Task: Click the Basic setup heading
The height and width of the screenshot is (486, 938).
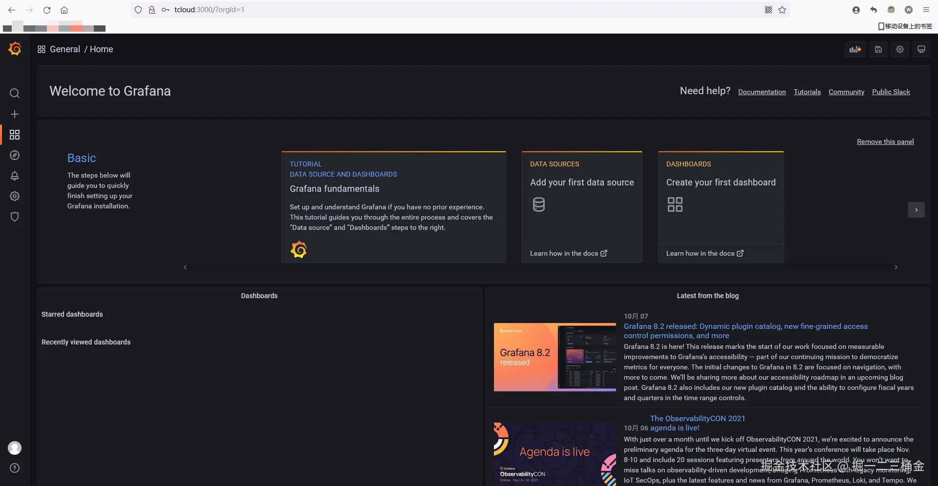Action: (82, 158)
